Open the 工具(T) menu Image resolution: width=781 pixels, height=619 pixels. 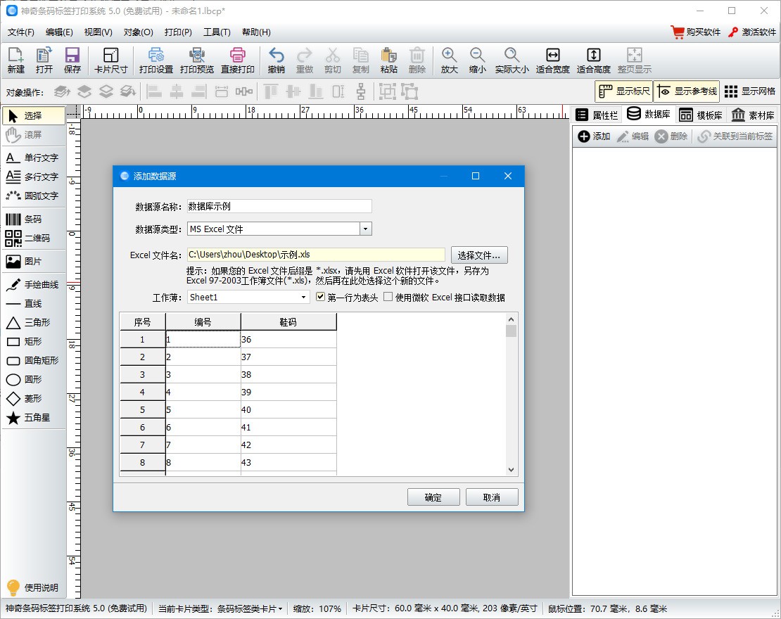pos(217,32)
